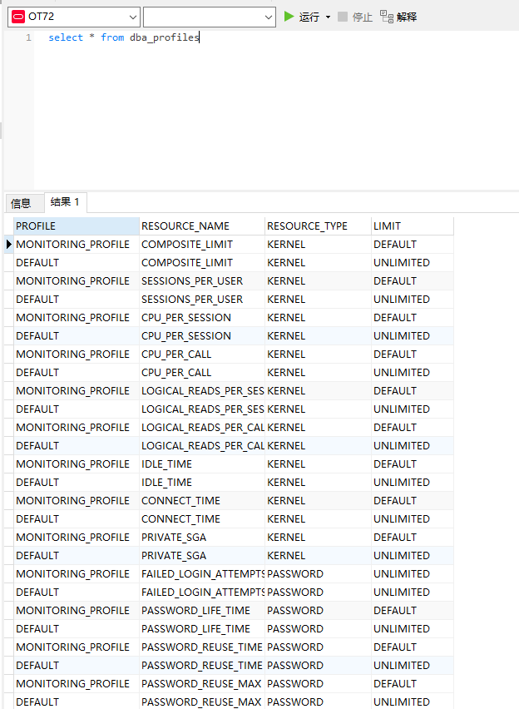
Task: Select MONITORING_PROFILE cell in COMPOSITE_LIMIT row
Action: click(77, 245)
